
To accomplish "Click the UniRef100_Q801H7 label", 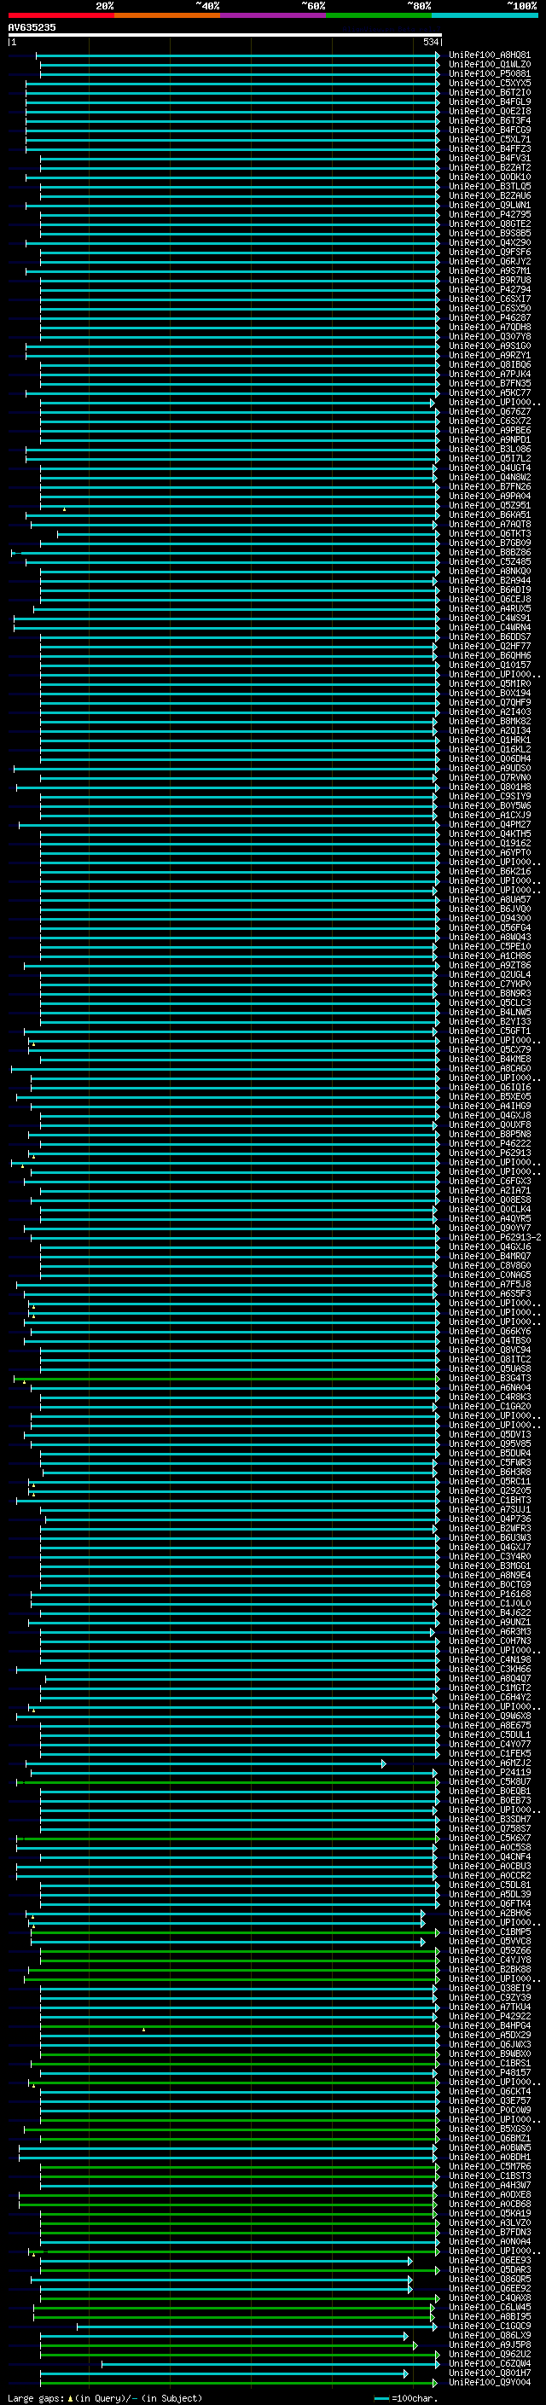I will pos(489,2373).
